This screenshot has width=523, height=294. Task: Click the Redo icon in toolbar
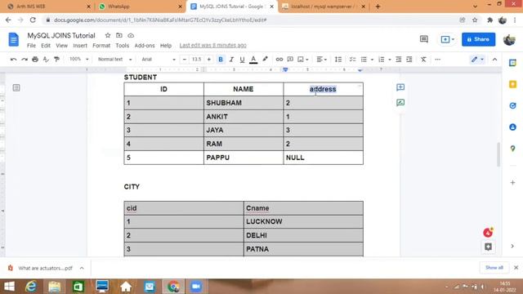click(x=25, y=60)
